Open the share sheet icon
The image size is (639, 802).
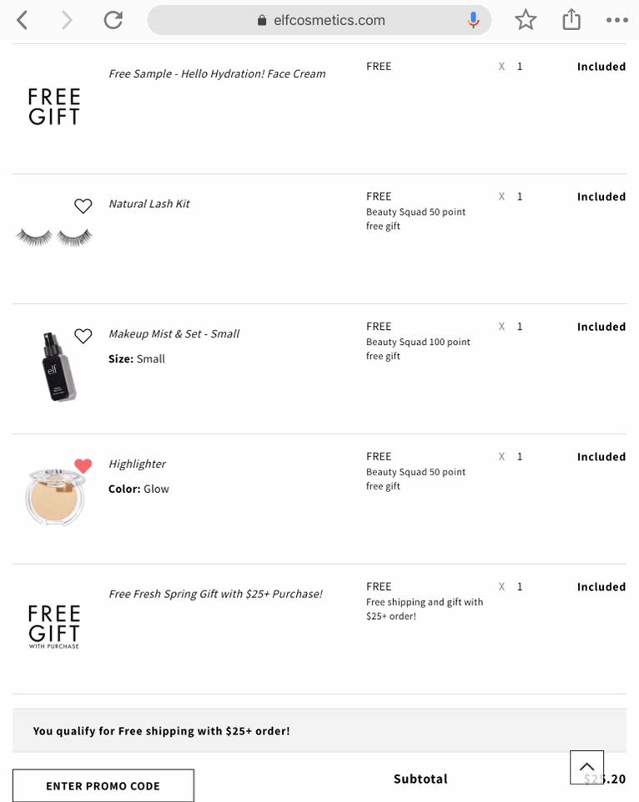(571, 19)
